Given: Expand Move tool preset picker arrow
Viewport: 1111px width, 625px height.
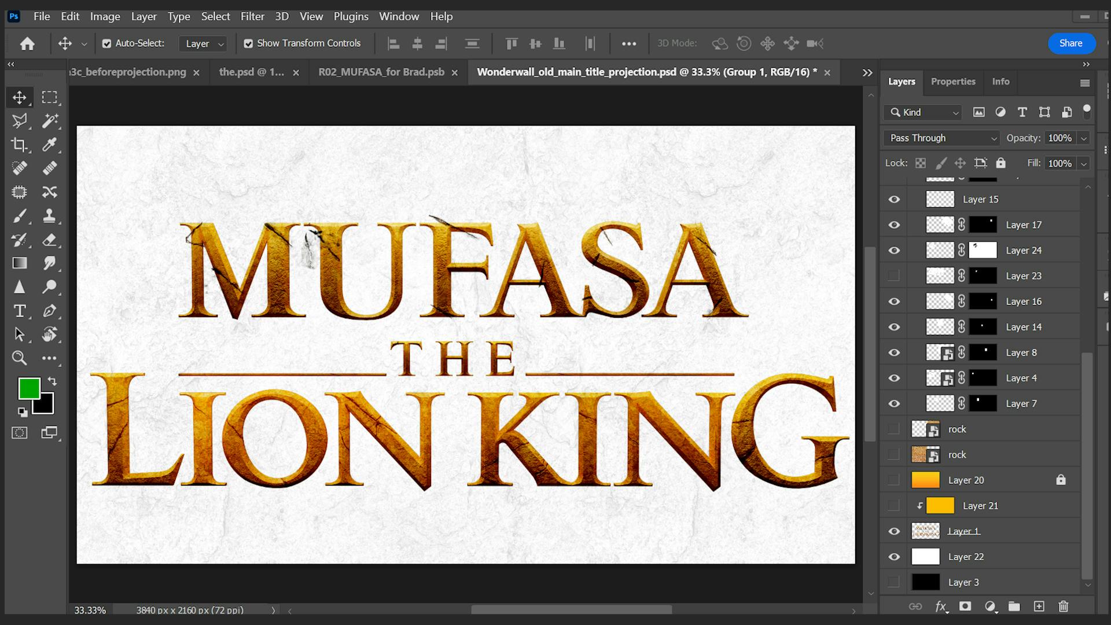Looking at the screenshot, I should 84,43.
